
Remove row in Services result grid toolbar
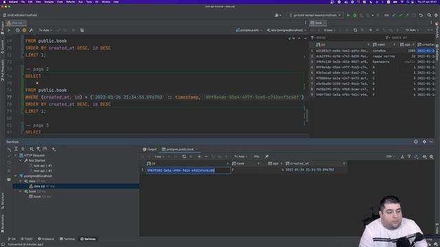(206, 156)
